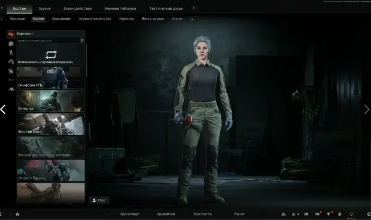Show previous character with left arrow
Viewport: 371px width, 220px height.
[x=3, y=110]
